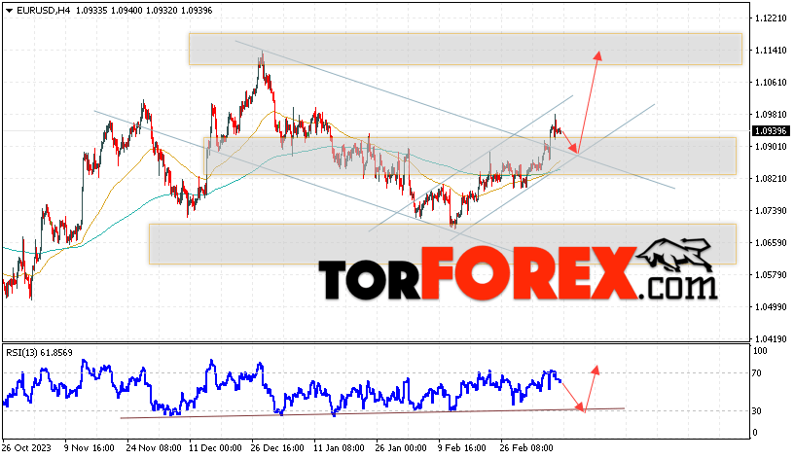
Task: Click the 11 Jan 08:00 time axis label
Action: tap(339, 448)
